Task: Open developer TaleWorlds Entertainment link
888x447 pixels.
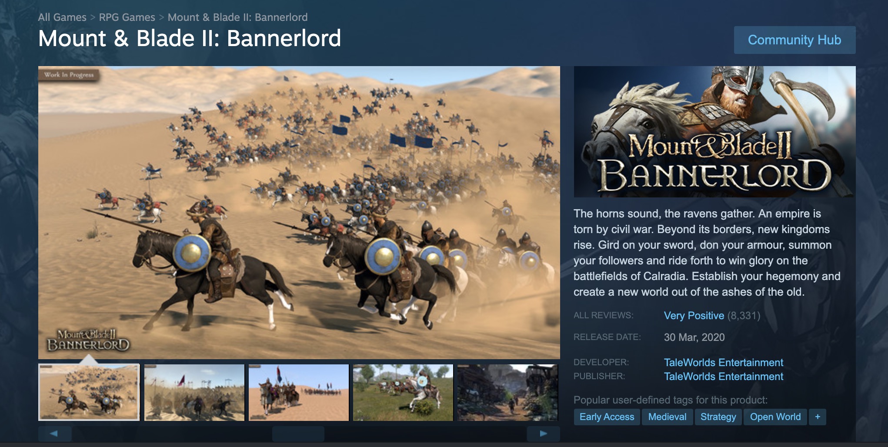Action: click(723, 363)
